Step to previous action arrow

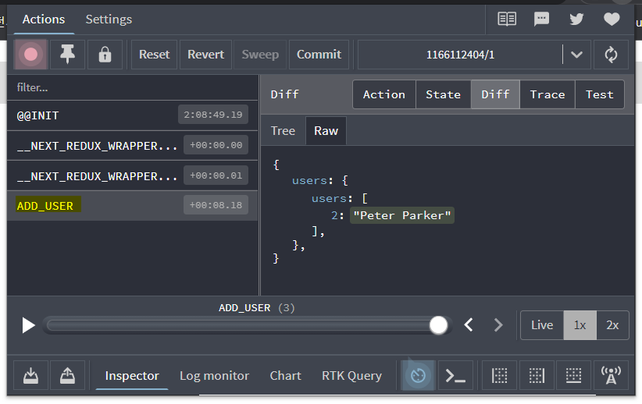[x=469, y=325]
